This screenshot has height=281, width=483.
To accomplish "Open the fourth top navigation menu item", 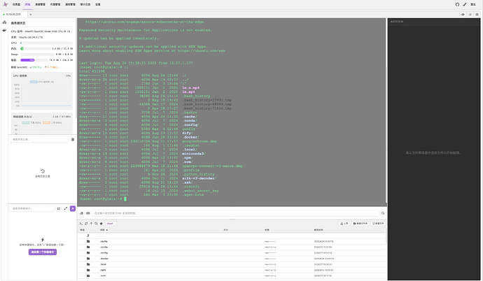I will click(x=55, y=4).
